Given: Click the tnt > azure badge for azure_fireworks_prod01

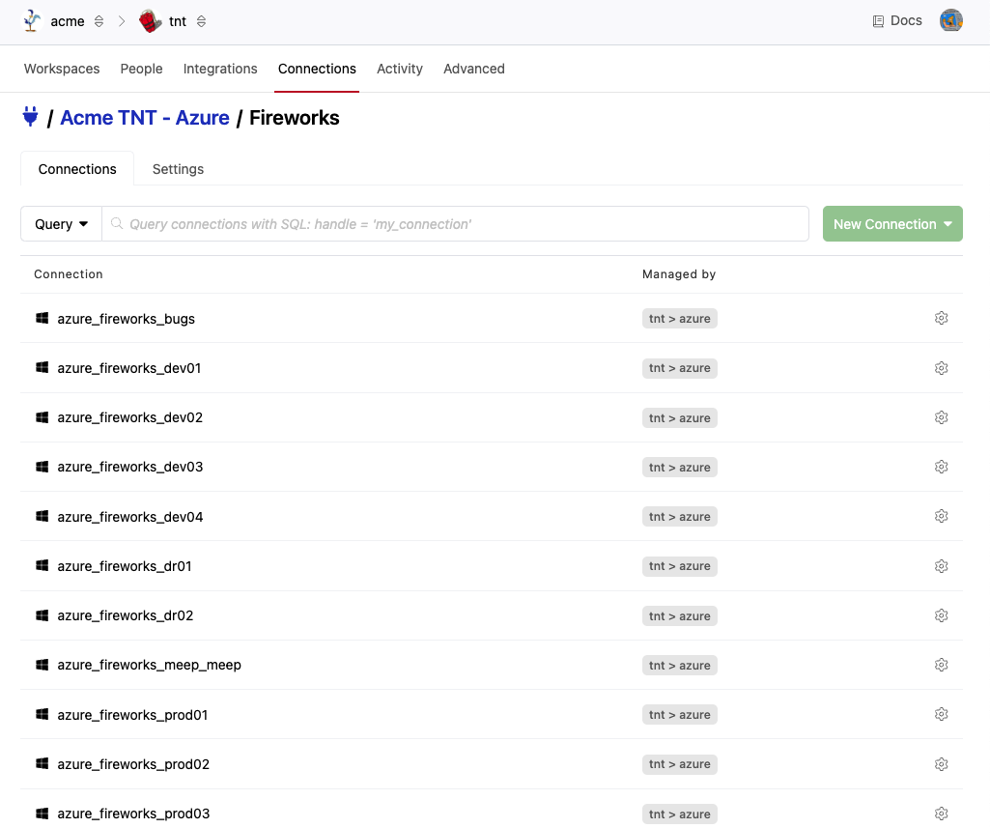Looking at the screenshot, I should click(x=679, y=715).
